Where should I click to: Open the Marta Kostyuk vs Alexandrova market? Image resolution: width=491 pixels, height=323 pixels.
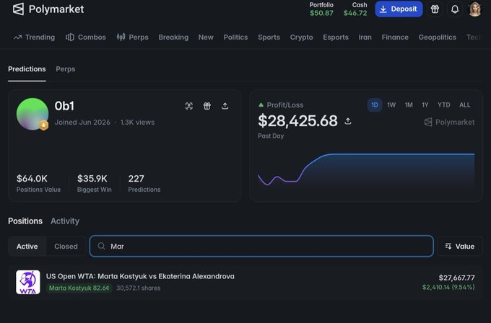coord(140,276)
